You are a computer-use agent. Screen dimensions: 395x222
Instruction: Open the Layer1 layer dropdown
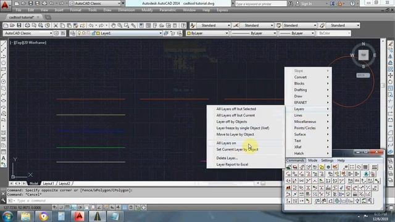[x=160, y=33]
